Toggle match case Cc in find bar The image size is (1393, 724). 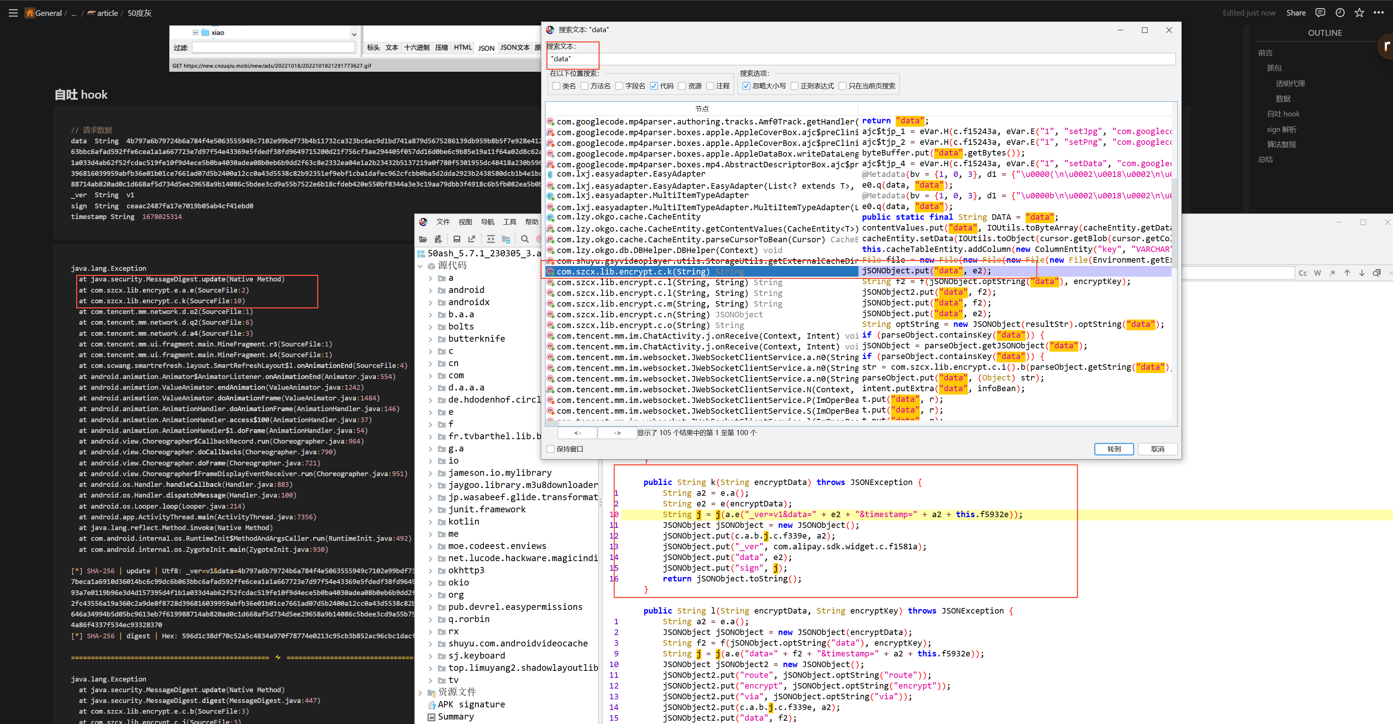[1303, 273]
